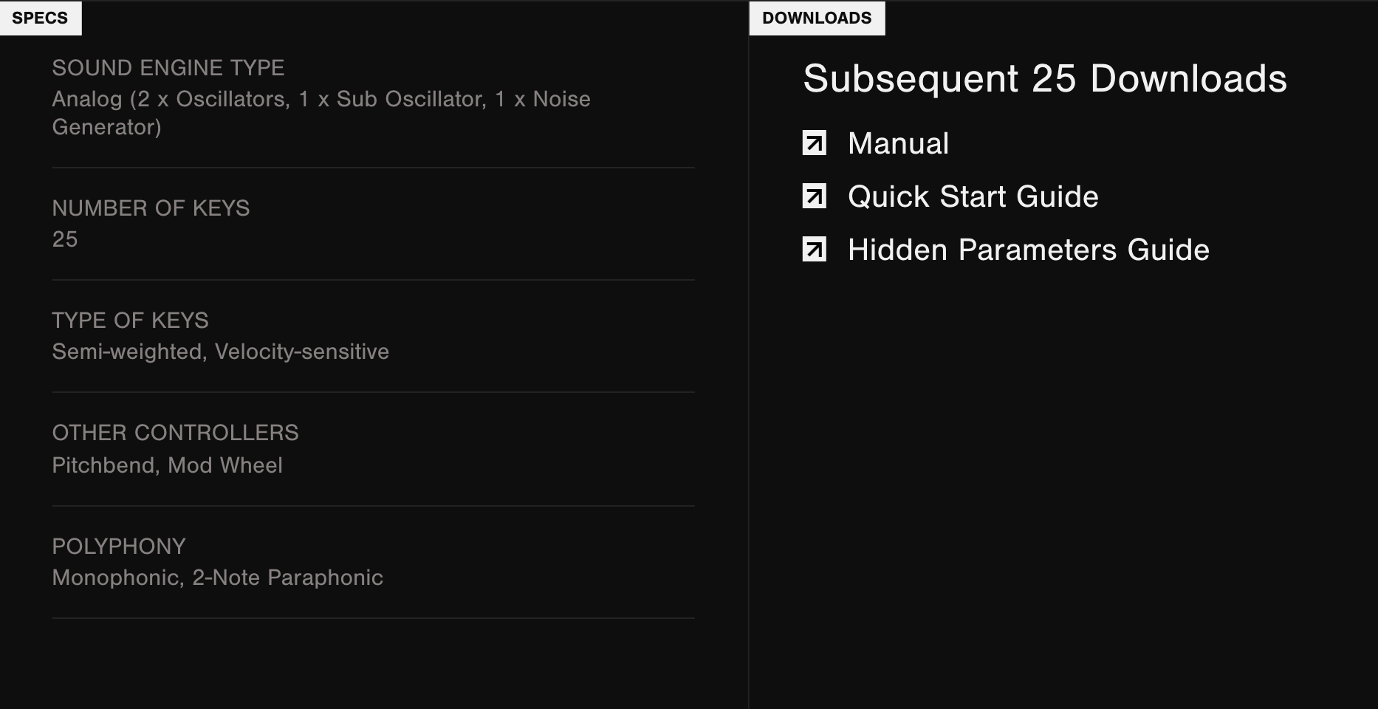This screenshot has height=709, width=1378.
Task: Click the Monophonic, 2-Note Paraphonic text
Action: coord(217,578)
